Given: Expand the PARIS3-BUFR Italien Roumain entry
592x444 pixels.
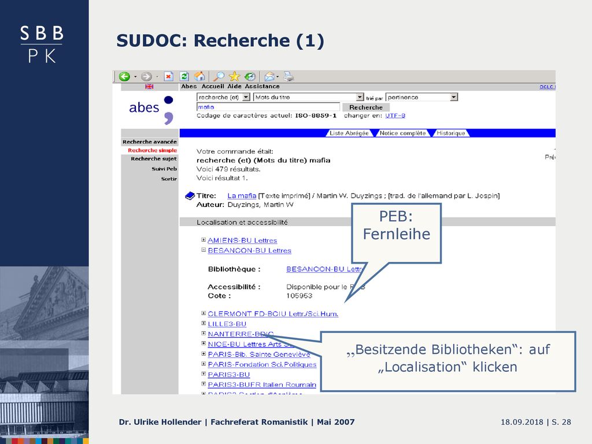Looking at the screenshot, I should 203,384.
